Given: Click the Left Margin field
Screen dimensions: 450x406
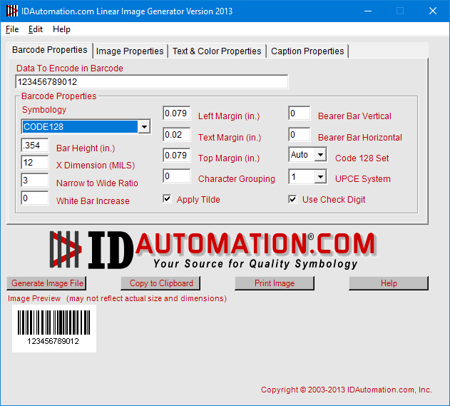Looking at the screenshot, I should pyautogui.click(x=176, y=113).
